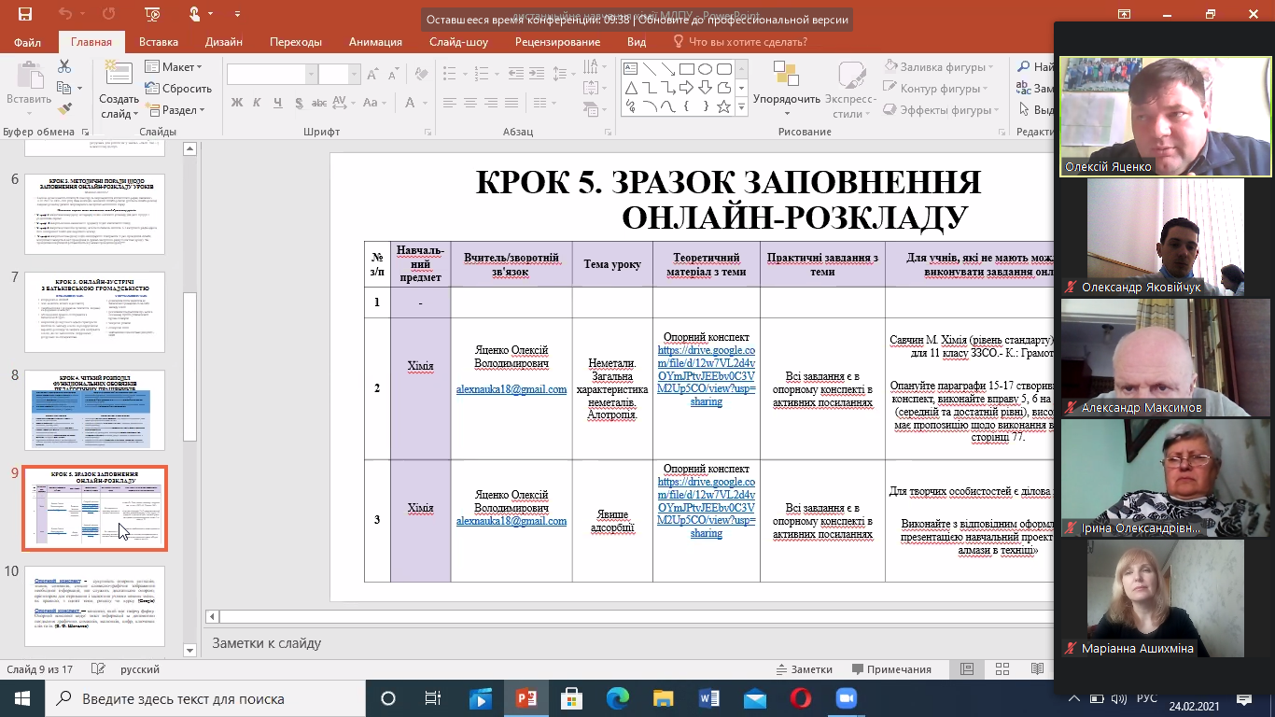The width and height of the screenshot is (1275, 717).
Task: Select slide 7 thumbnail in panel
Action: pos(93,311)
